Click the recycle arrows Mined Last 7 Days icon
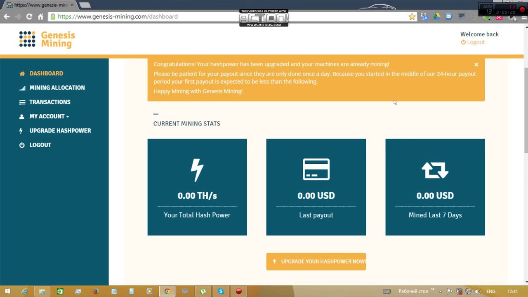528x297 pixels. coord(435,170)
